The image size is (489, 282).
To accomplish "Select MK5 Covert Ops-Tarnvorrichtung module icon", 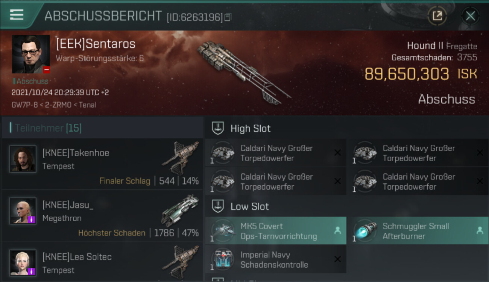I will 223,230.
